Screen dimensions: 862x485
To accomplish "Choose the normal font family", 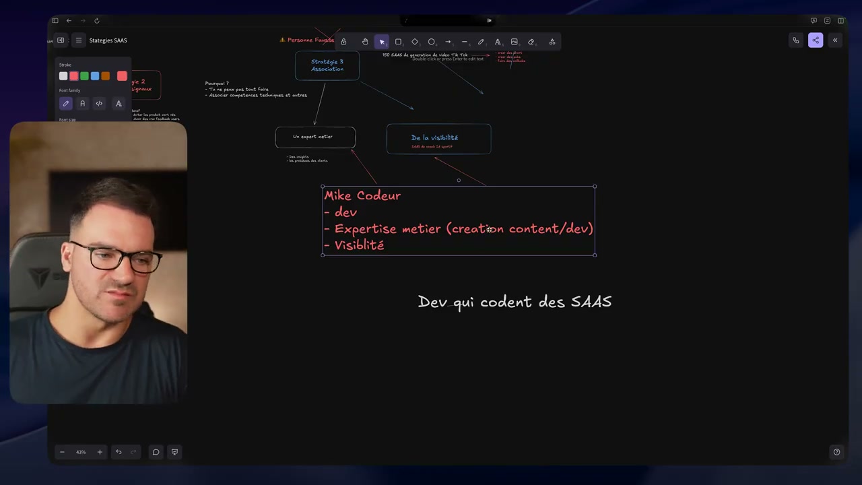I will tap(82, 104).
